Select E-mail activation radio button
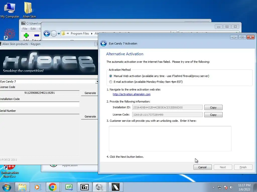The height and width of the screenshot is (192, 257). (111, 82)
